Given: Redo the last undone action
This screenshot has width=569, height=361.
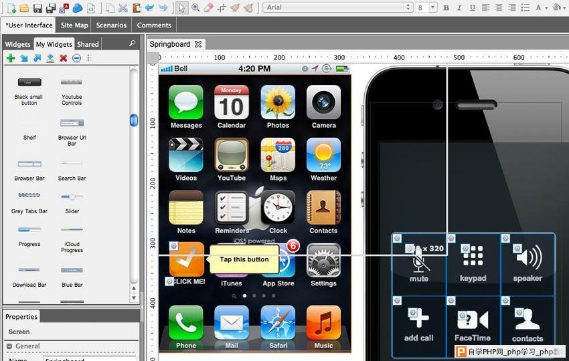Looking at the screenshot, I should pos(163,8).
